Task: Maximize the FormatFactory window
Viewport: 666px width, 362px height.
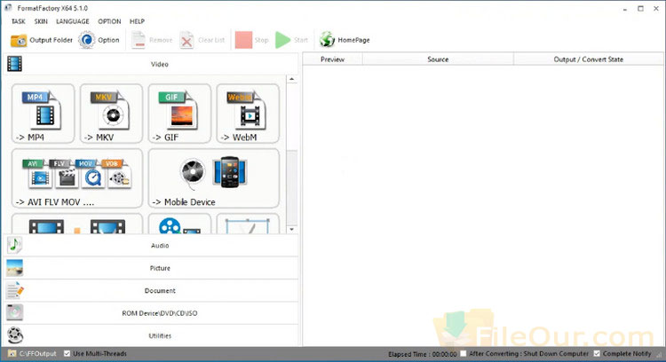Action: point(640,9)
